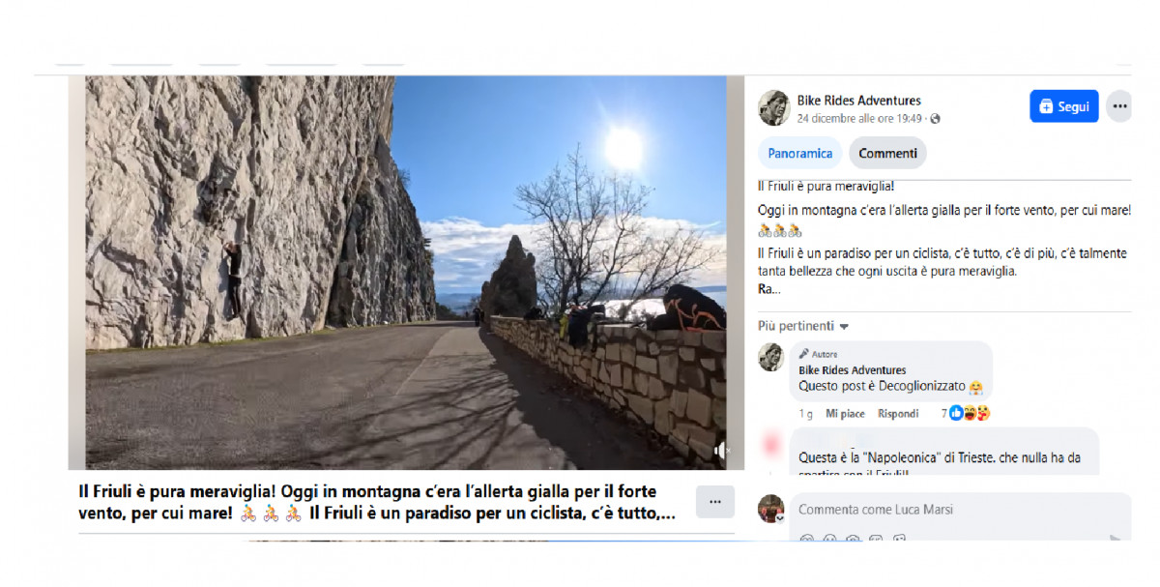This screenshot has width=1160, height=587.
Task: Click the comment author's avatar thumbnail
Action: click(770, 357)
